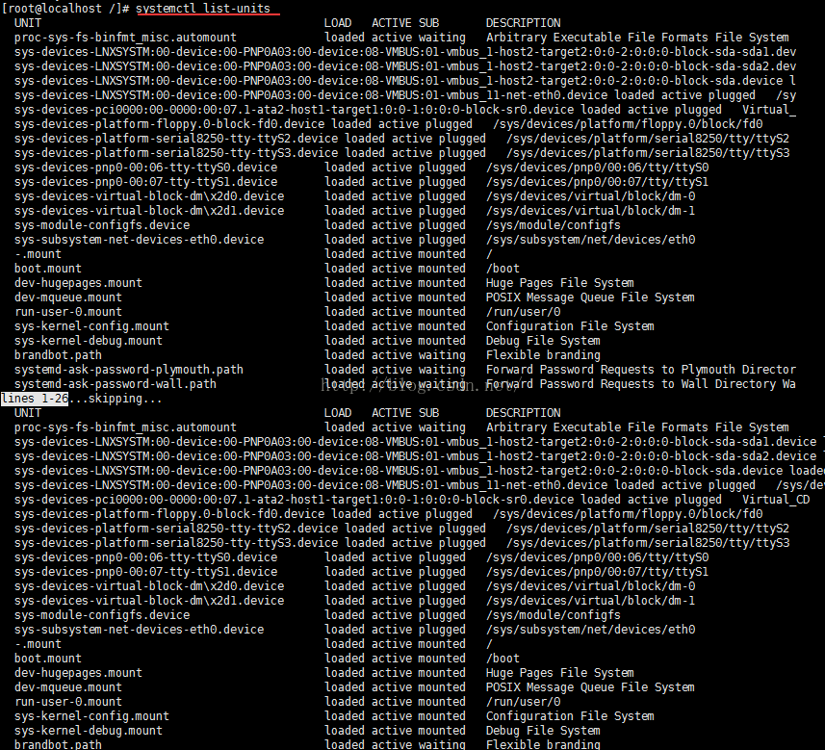This screenshot has height=750, width=825.
Task: Click the first run-user-0.mount entry
Action: (68, 312)
